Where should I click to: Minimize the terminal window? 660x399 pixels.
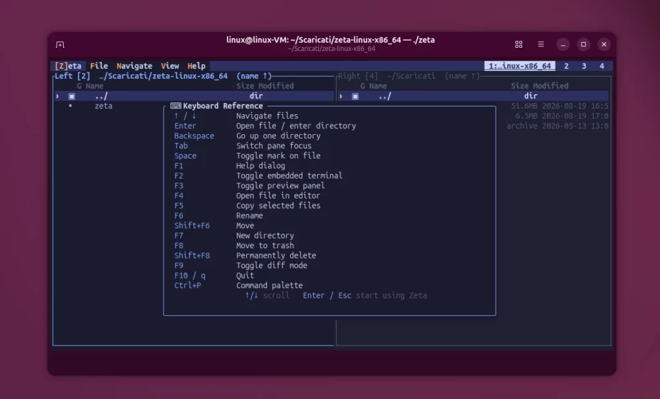[x=563, y=44]
